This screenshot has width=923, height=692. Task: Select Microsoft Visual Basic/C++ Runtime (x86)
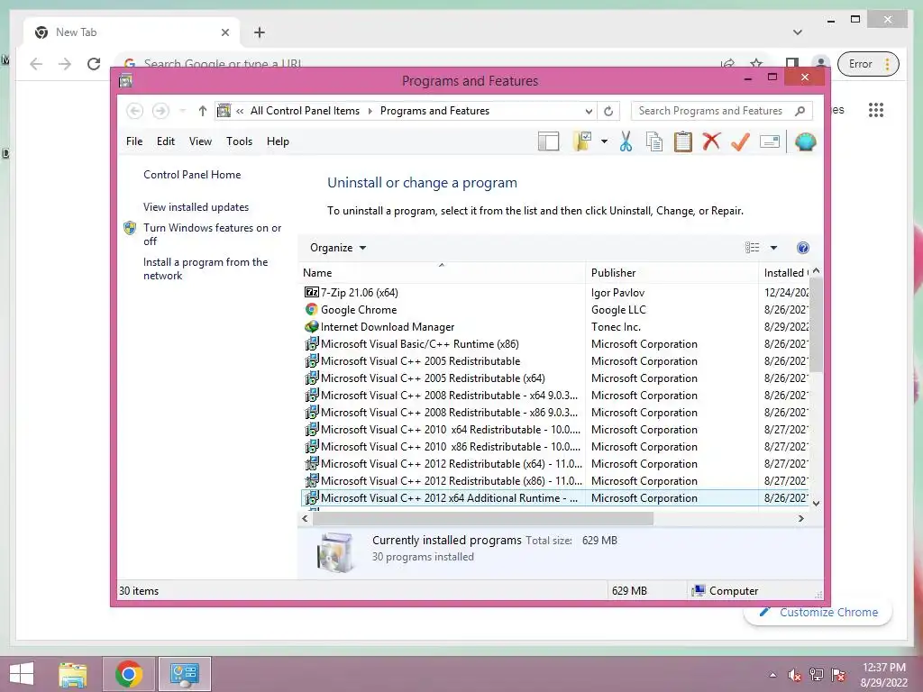point(554,343)
